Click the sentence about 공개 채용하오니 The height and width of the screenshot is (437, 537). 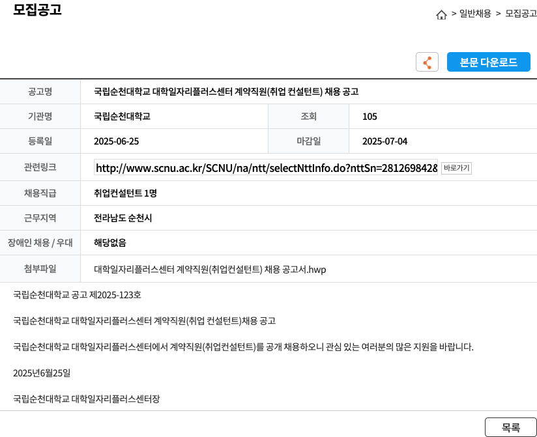(243, 347)
